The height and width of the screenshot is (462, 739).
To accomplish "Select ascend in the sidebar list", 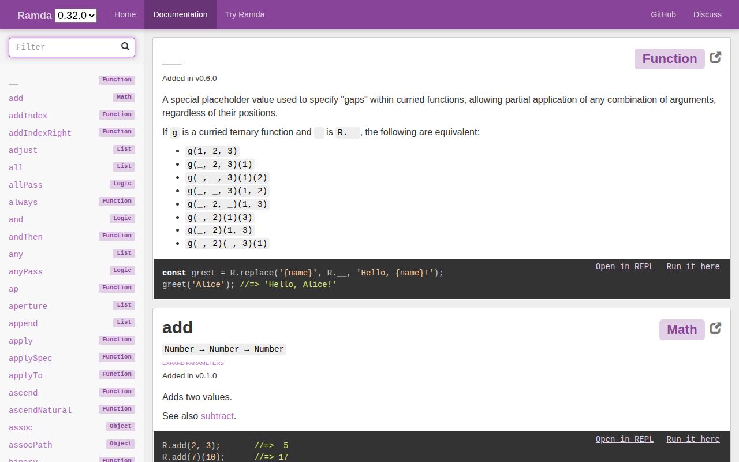I will tap(72, 393).
